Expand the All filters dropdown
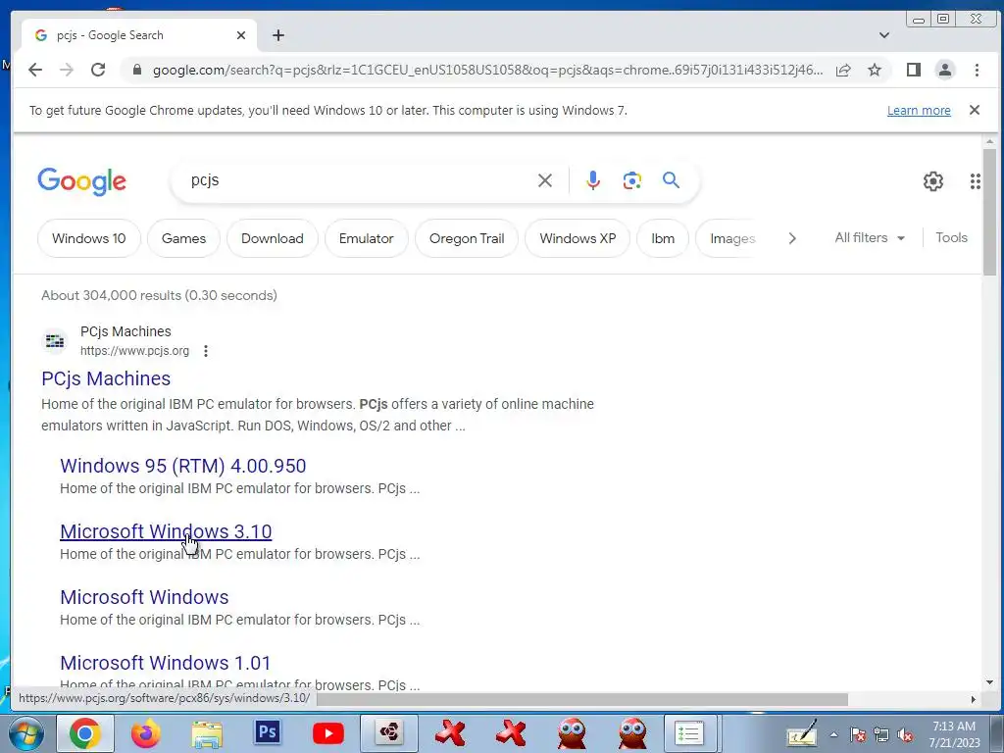This screenshot has height=753, width=1004. pyautogui.click(x=870, y=237)
